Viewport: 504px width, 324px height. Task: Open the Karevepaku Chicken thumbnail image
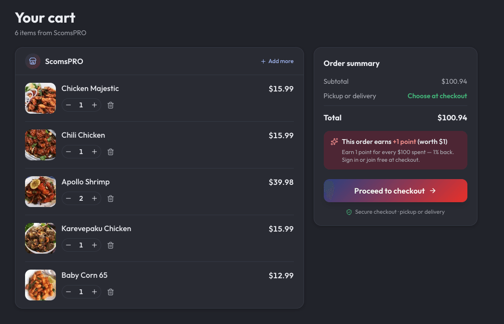pyautogui.click(x=40, y=238)
